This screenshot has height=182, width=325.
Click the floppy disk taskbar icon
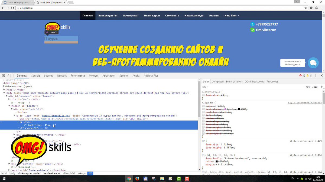(x=145, y=178)
